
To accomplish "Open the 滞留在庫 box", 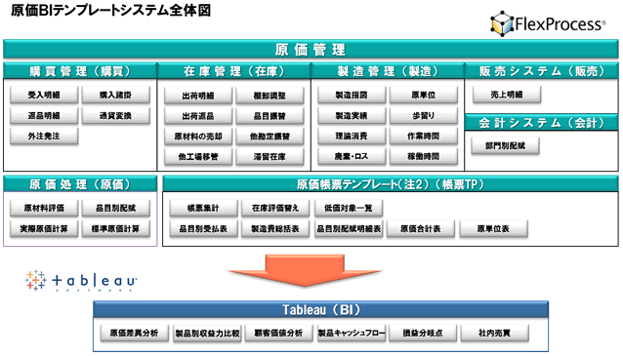I will pos(270,157).
